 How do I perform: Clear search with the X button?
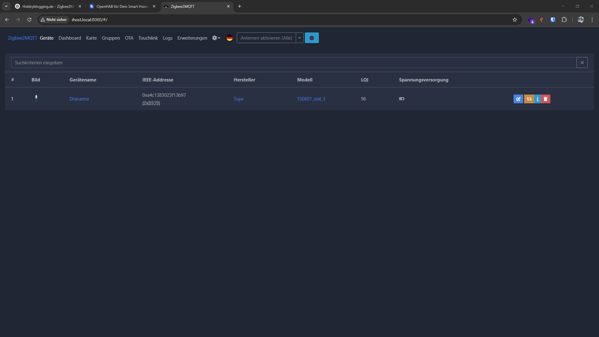[582, 62]
